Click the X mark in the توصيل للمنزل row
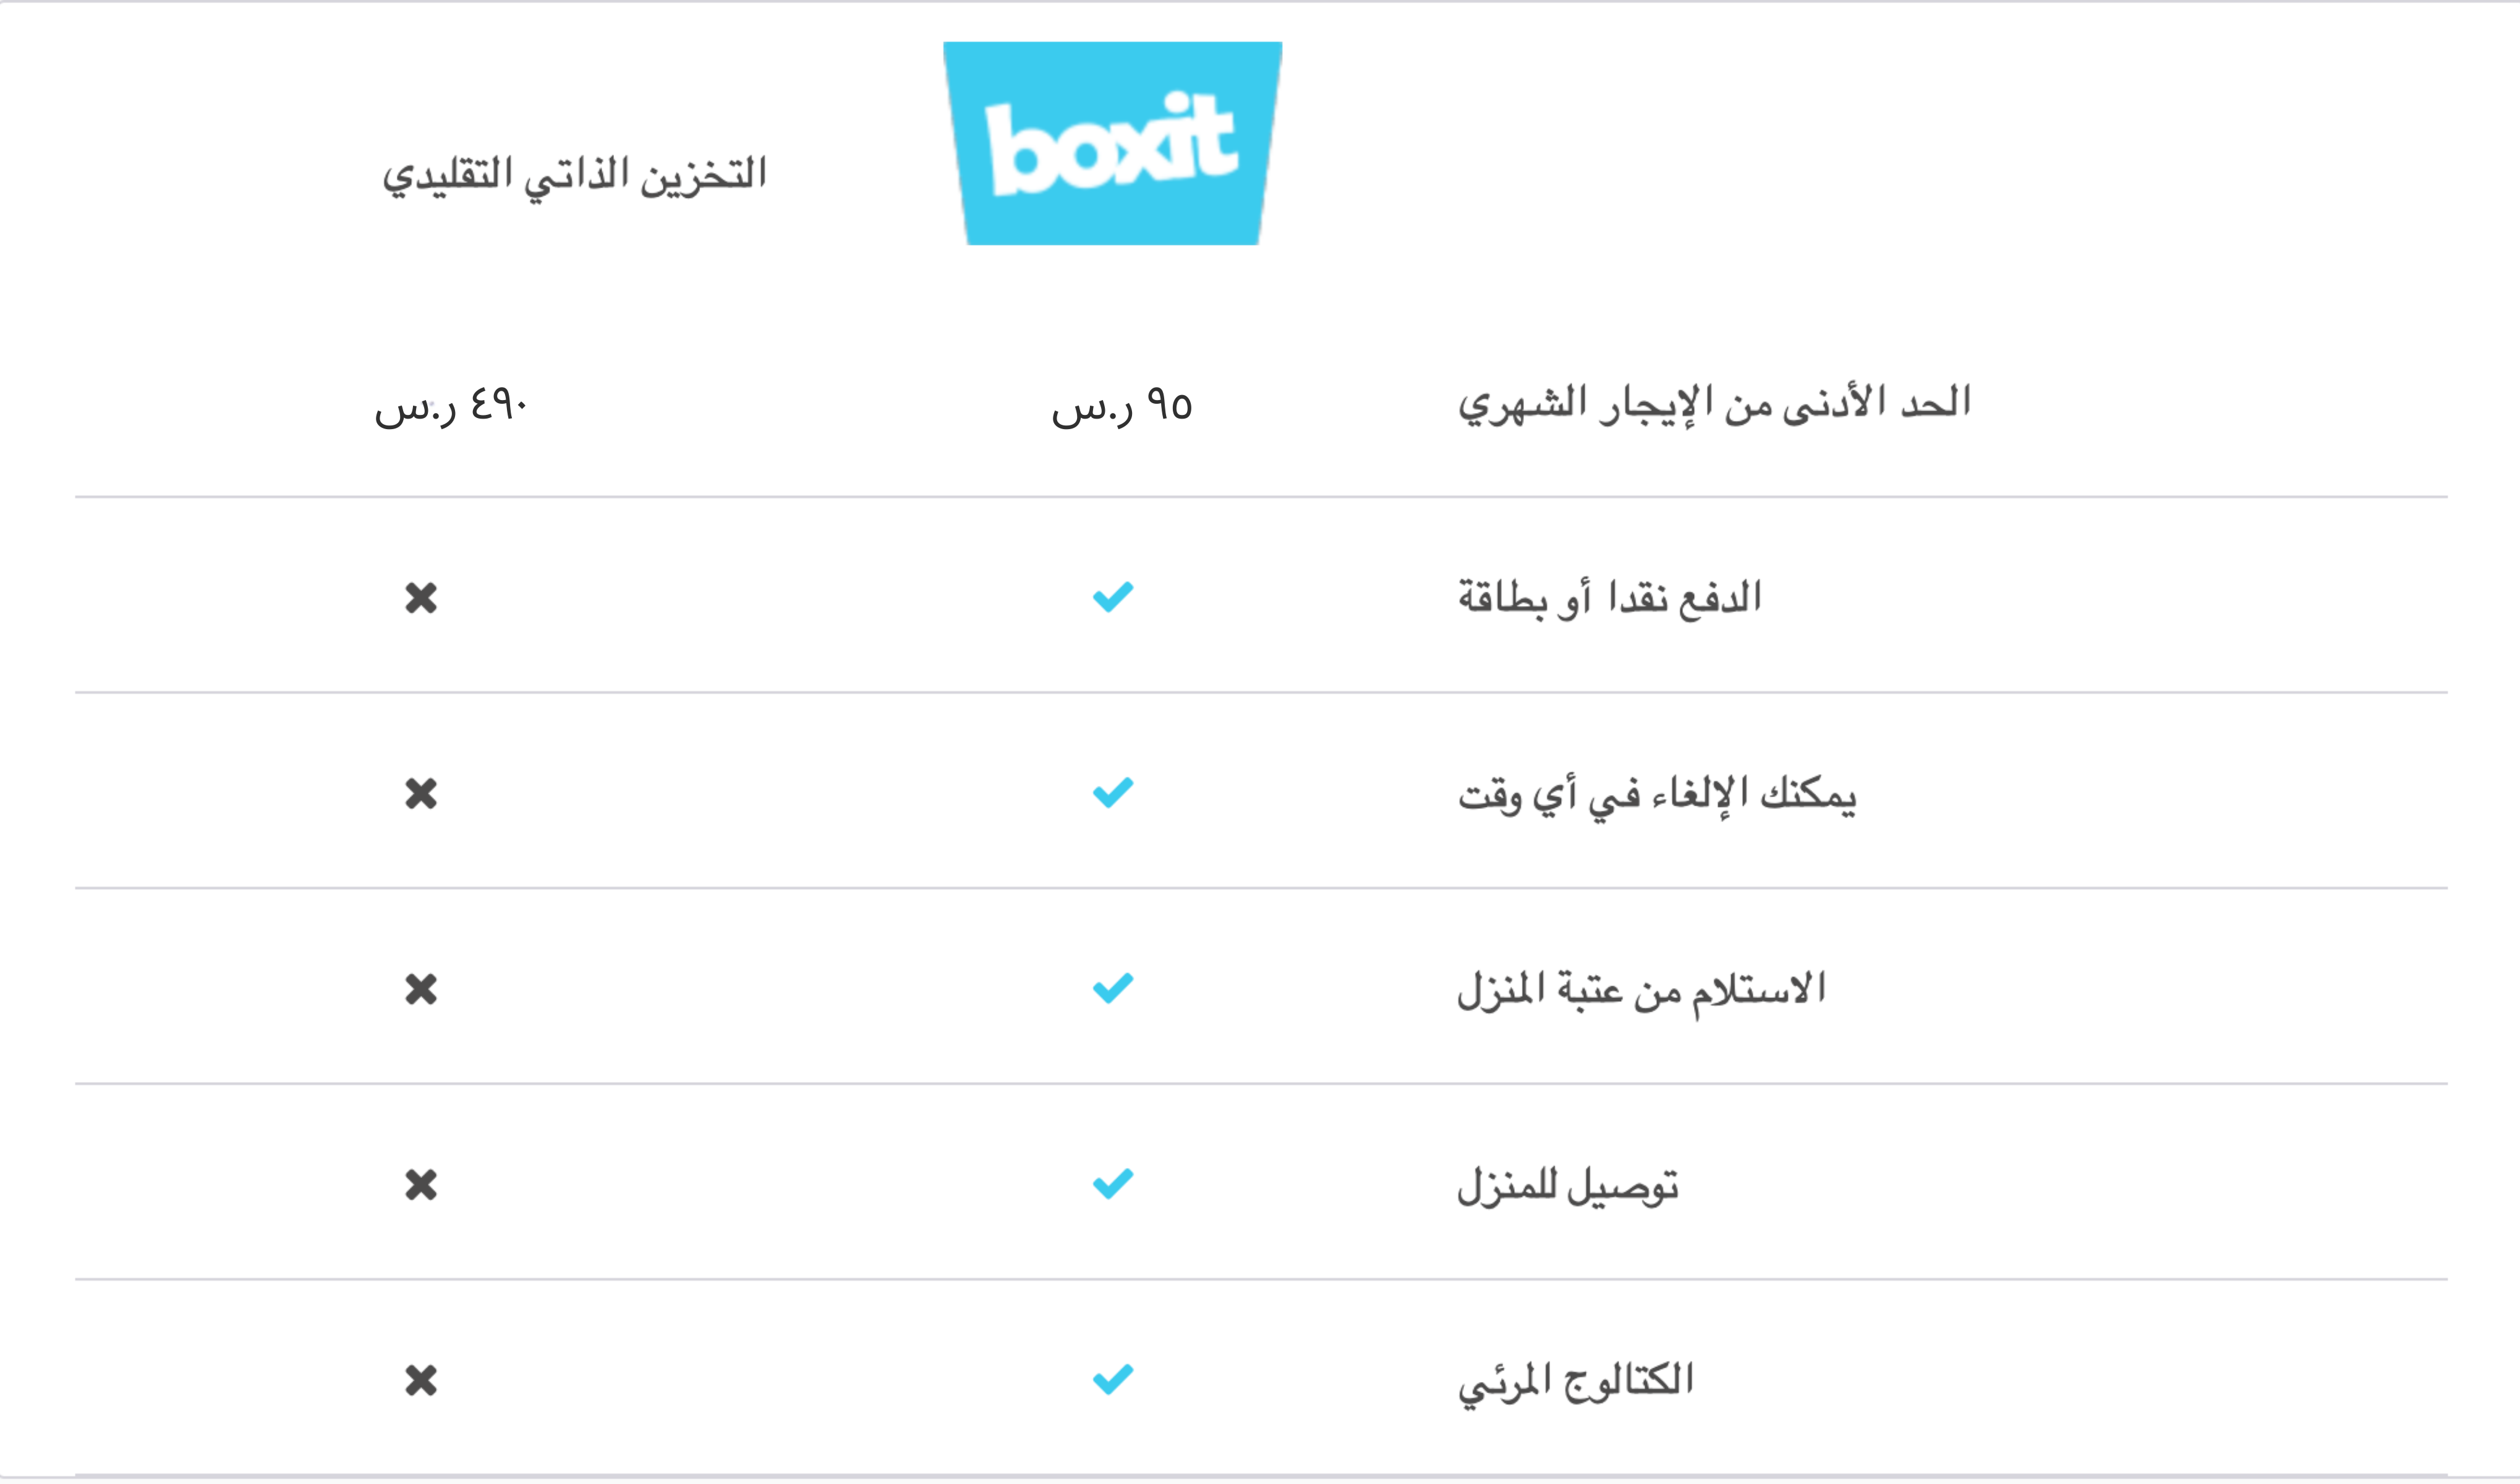The height and width of the screenshot is (1484, 2520). point(421,1185)
